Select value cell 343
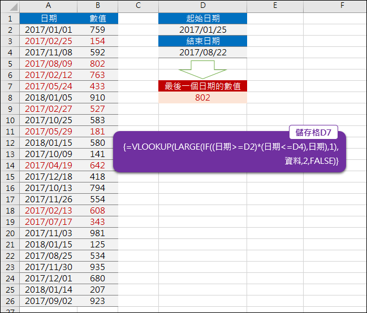Screen dimensions: 367x313 click(x=98, y=222)
